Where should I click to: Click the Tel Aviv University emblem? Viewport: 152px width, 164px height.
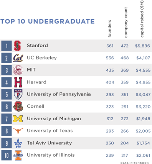(x=18, y=143)
